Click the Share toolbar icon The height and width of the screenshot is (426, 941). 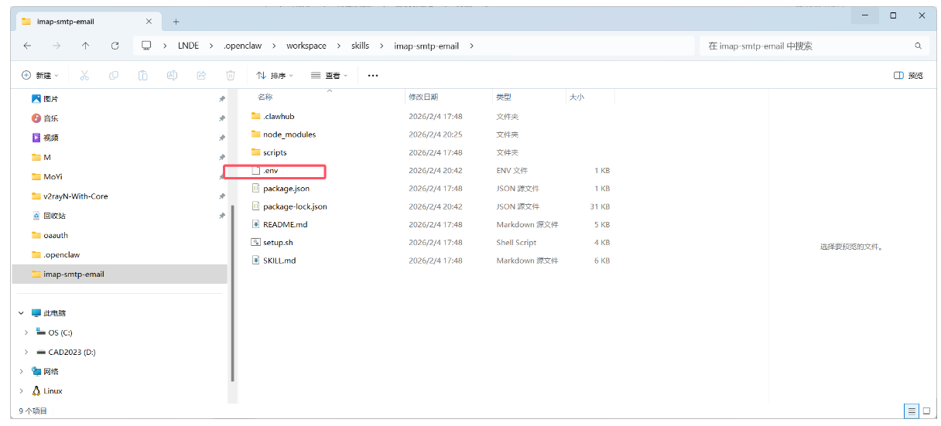[201, 75]
